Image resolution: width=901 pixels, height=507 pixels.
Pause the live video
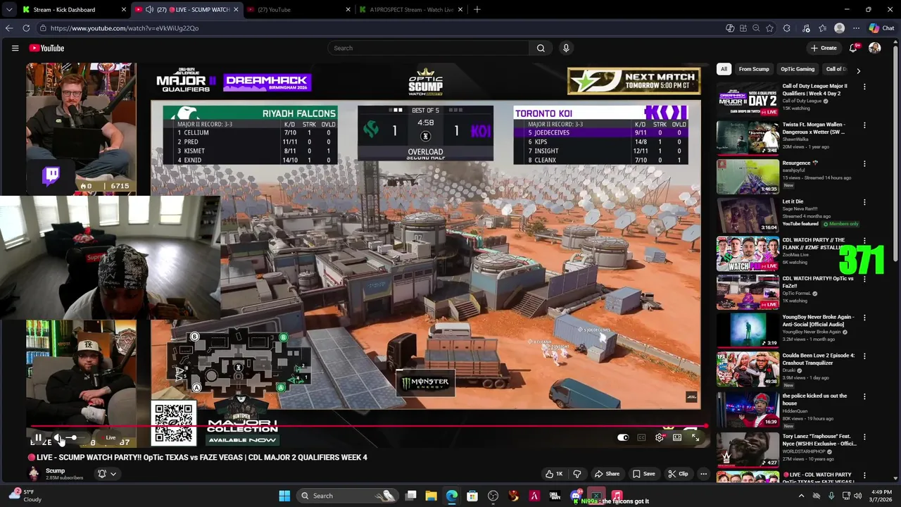click(38, 438)
